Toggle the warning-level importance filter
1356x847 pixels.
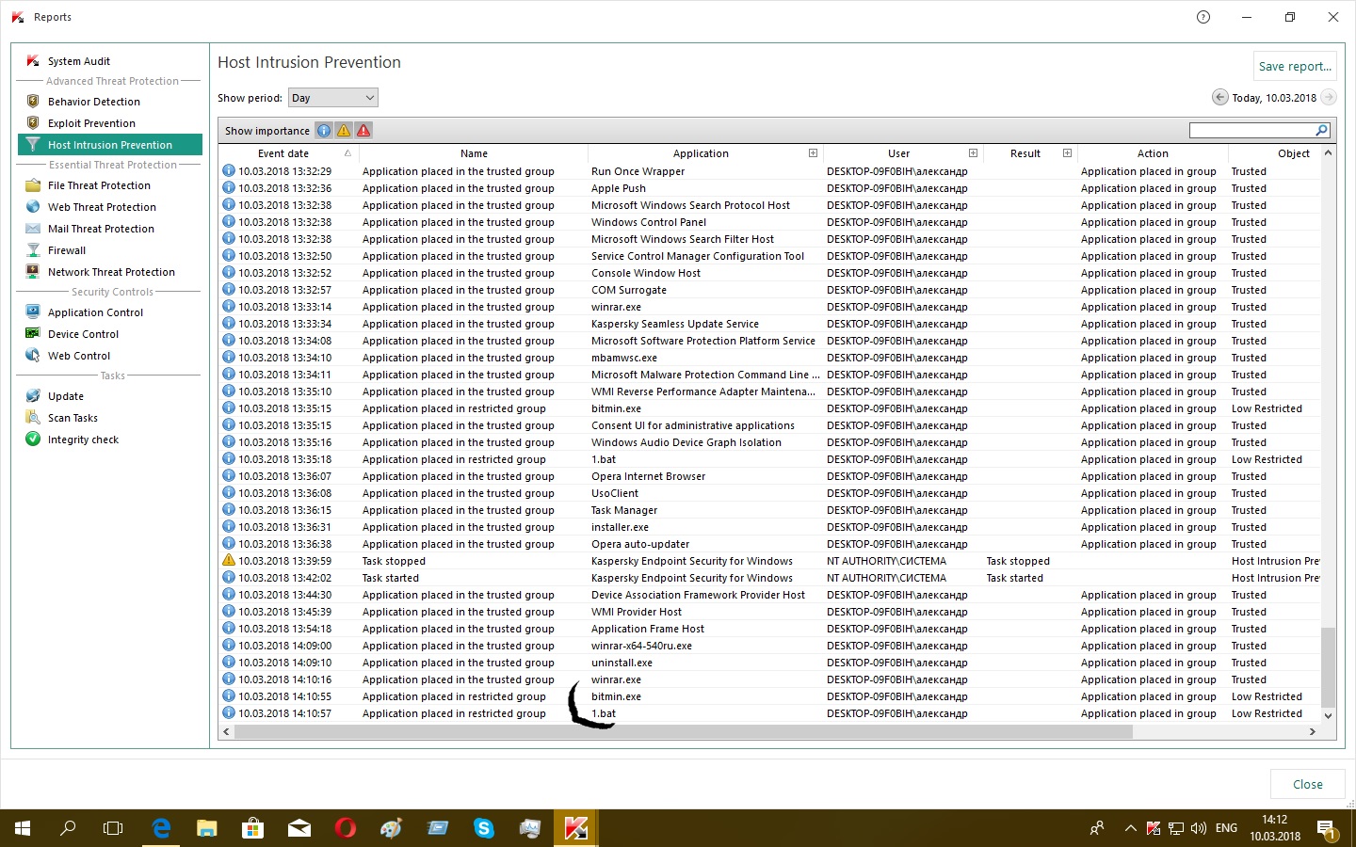click(344, 131)
